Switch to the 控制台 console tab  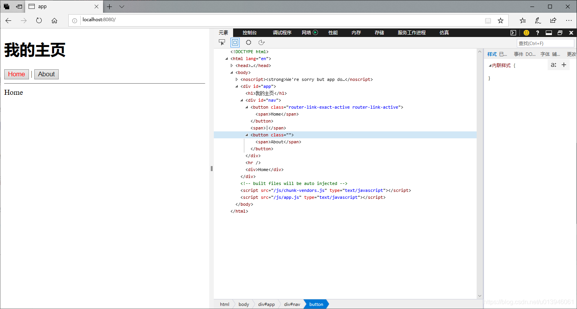click(250, 33)
